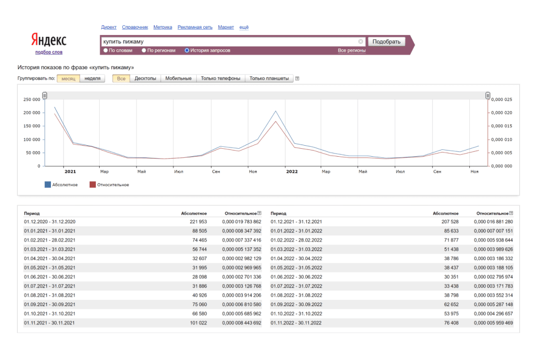The height and width of the screenshot is (359, 537).
Task: Click help icon beside right Относительное column header
Action: 511,213
